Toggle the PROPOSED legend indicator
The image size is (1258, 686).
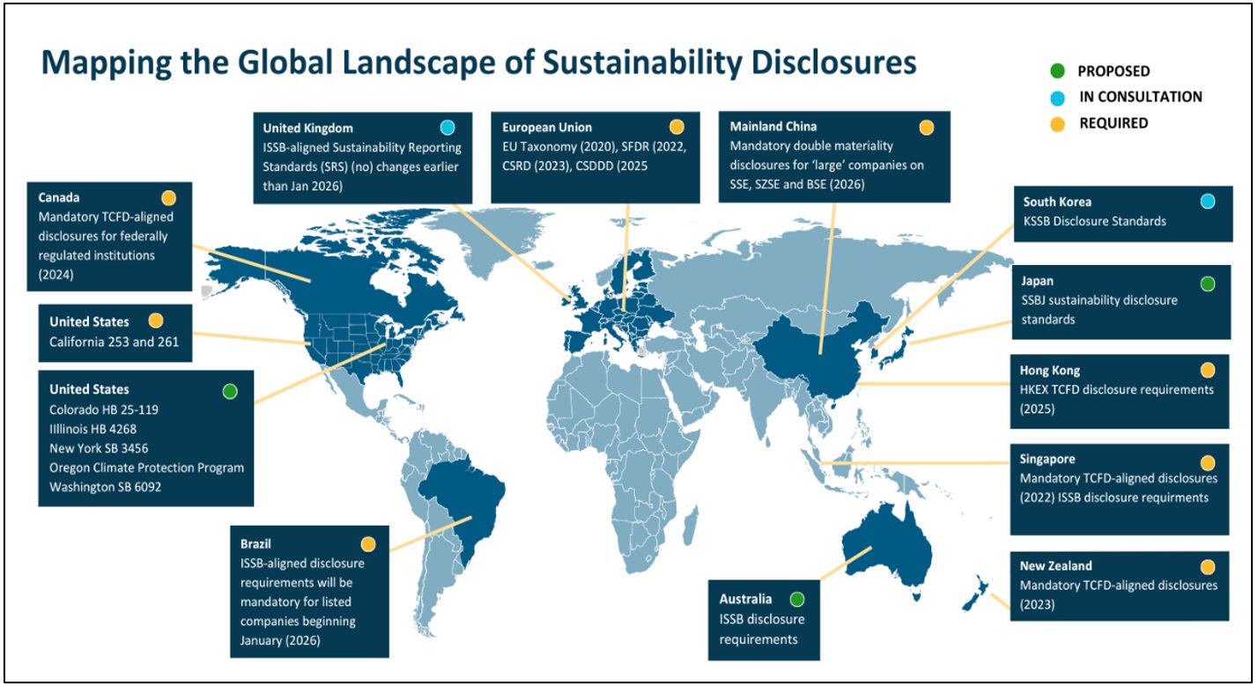click(1055, 69)
